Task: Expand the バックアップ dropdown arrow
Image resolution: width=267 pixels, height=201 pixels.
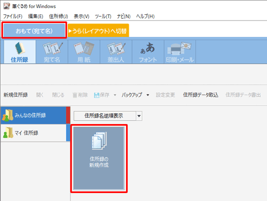Action: tap(148, 95)
